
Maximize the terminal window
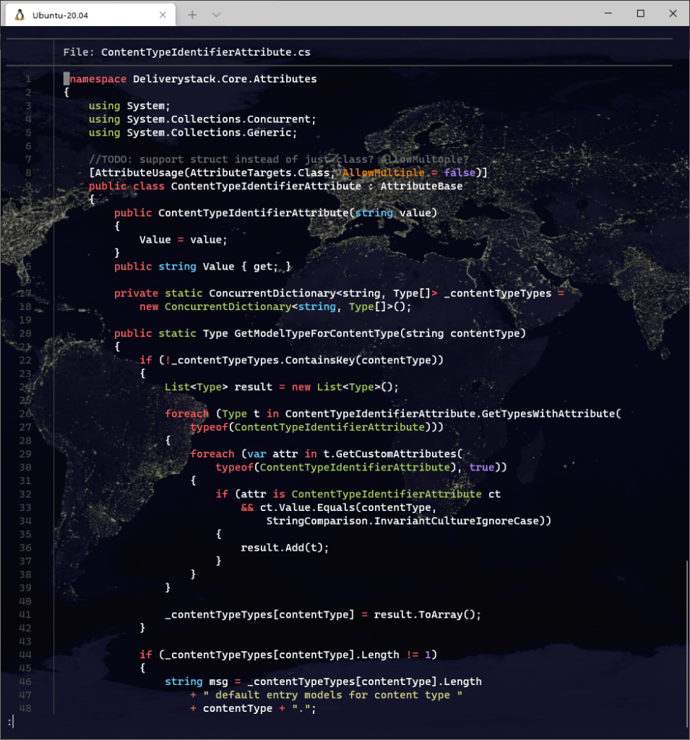pyautogui.click(x=640, y=14)
